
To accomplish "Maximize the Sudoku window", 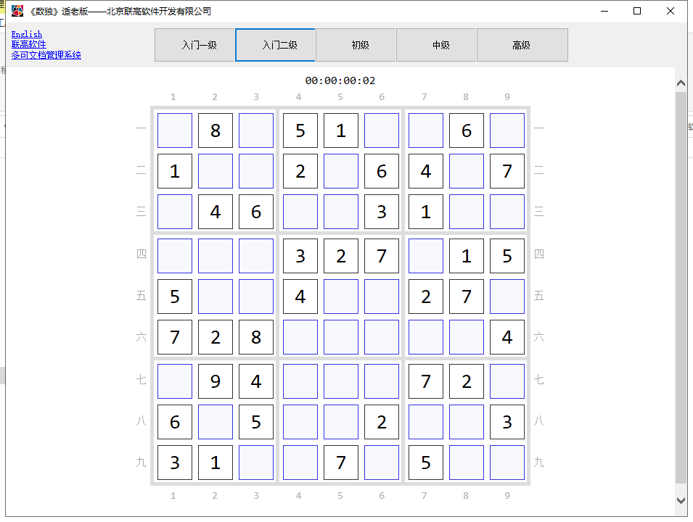I will click(637, 11).
